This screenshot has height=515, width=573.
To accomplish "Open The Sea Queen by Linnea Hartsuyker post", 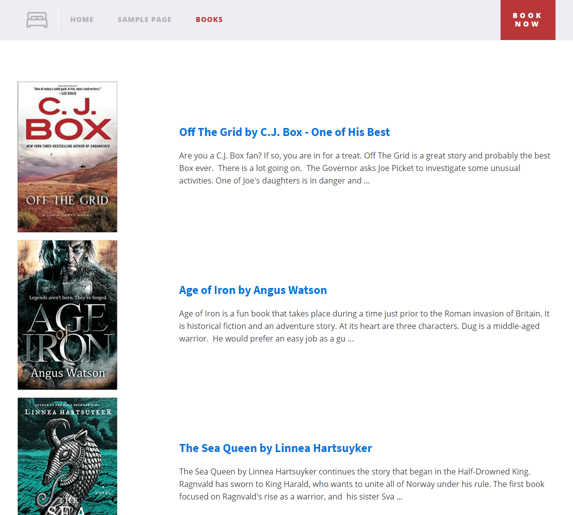I will tap(276, 448).
